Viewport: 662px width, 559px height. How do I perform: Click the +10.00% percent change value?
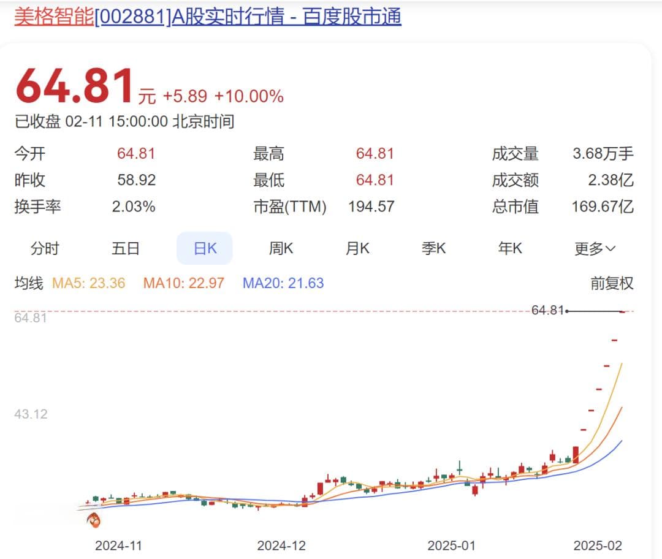[x=249, y=96]
